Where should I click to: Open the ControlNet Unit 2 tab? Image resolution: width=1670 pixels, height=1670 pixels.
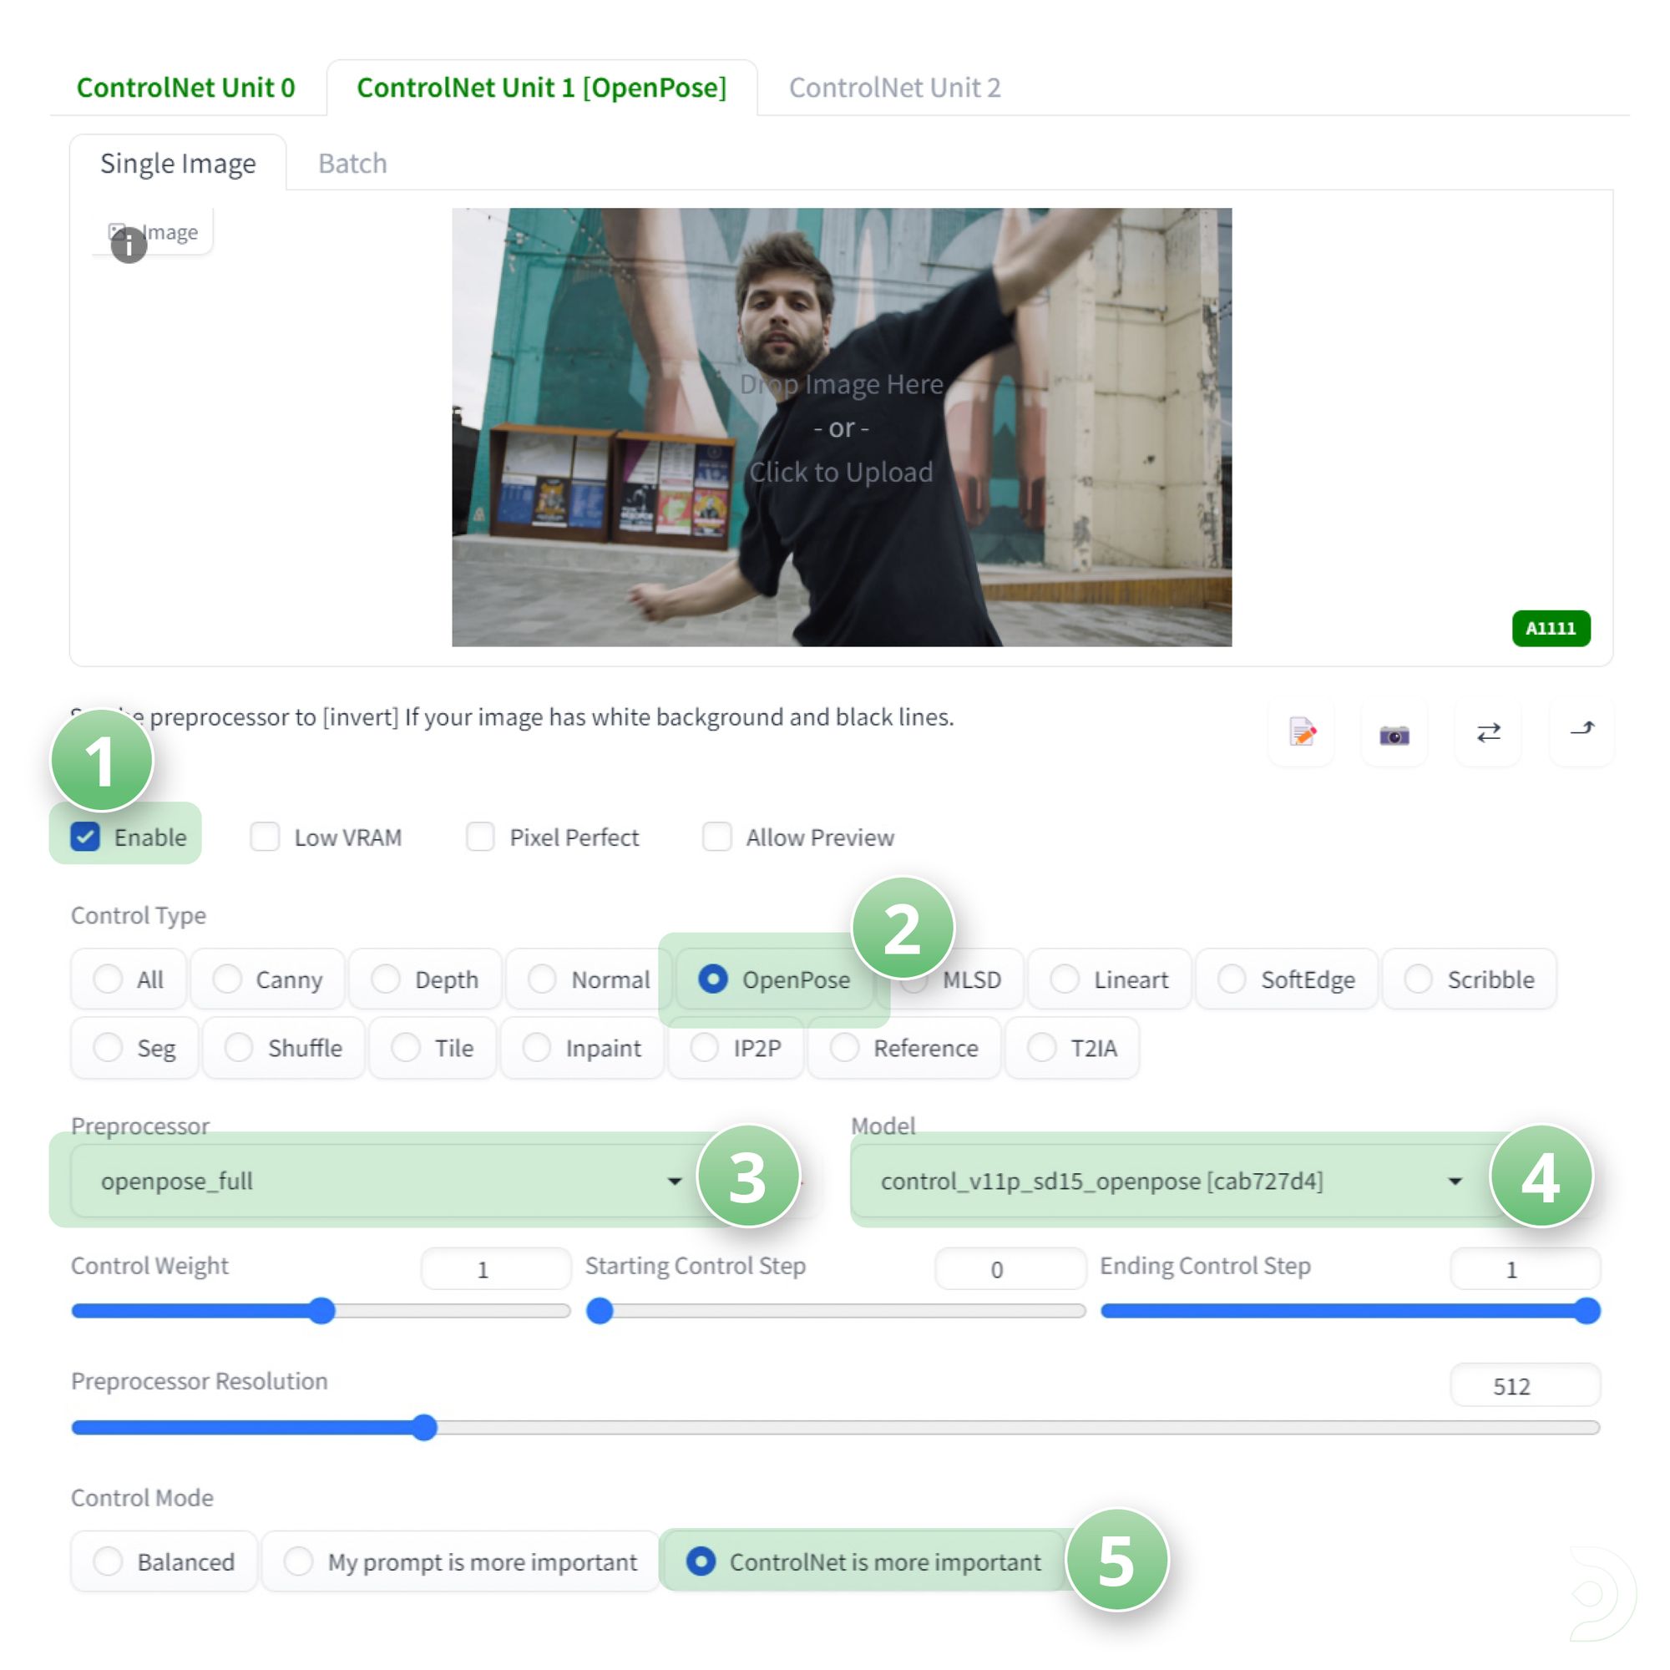coord(893,88)
